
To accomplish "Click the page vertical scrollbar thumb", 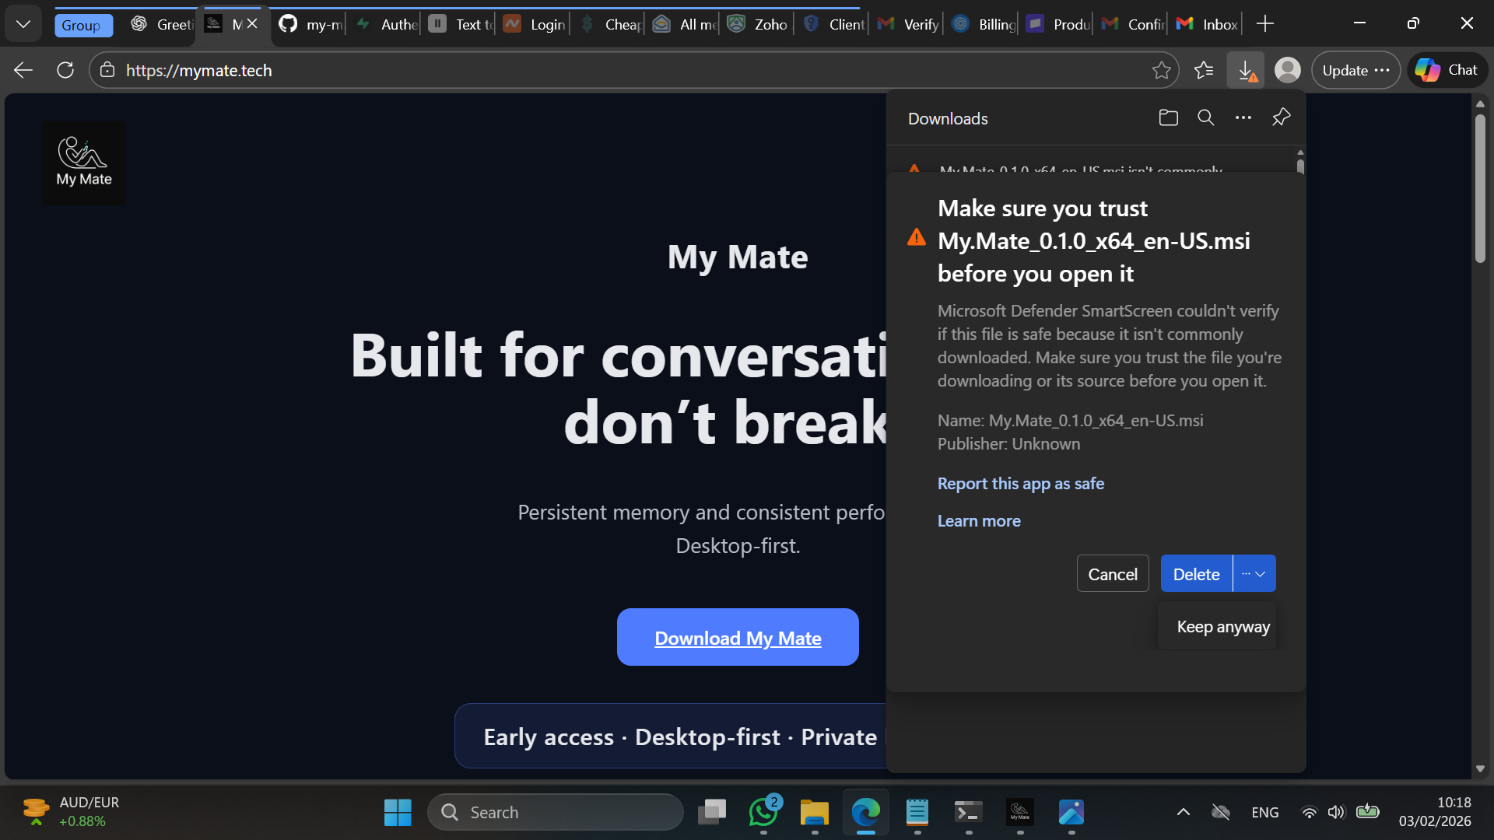I will tap(1480, 187).
